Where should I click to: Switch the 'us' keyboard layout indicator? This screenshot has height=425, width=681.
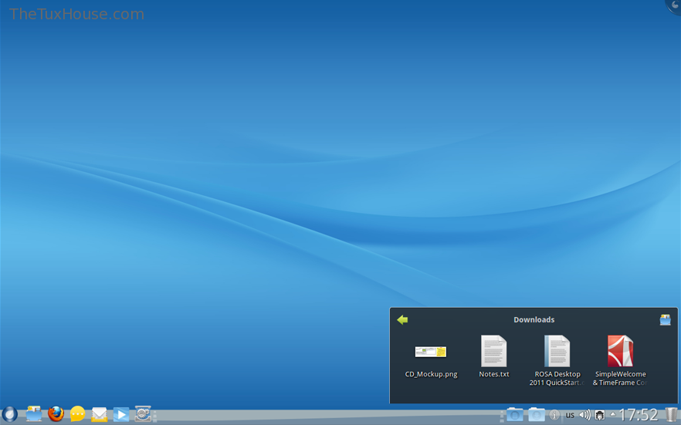(x=570, y=415)
